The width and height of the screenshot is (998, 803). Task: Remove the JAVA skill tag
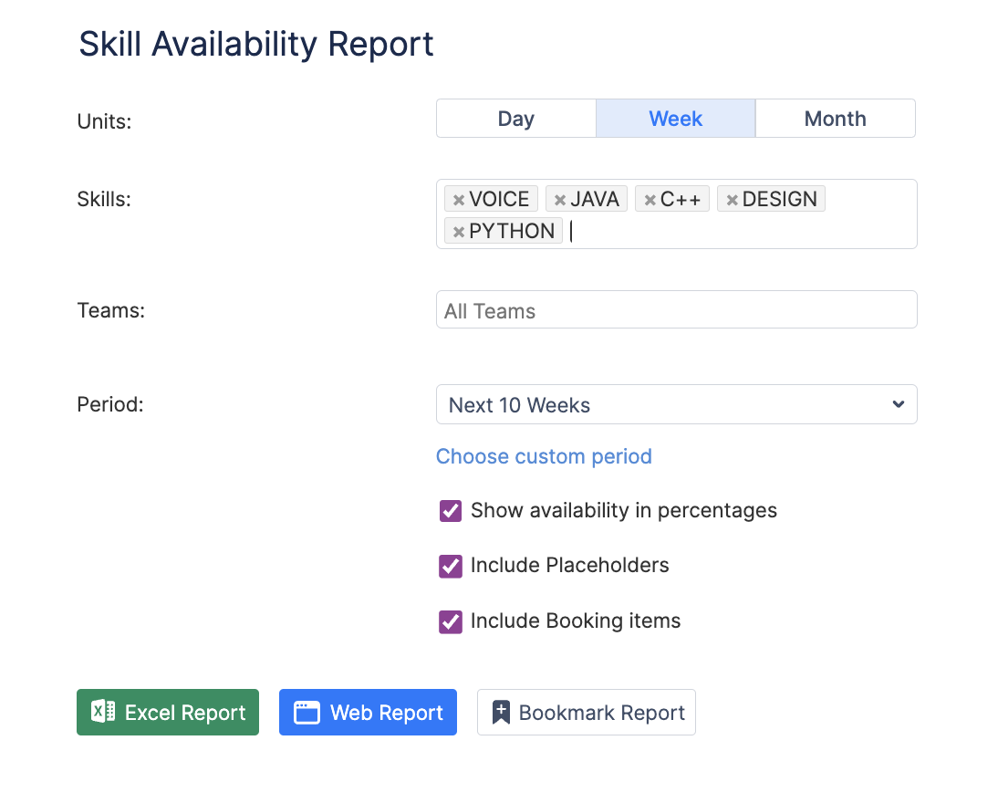(560, 200)
